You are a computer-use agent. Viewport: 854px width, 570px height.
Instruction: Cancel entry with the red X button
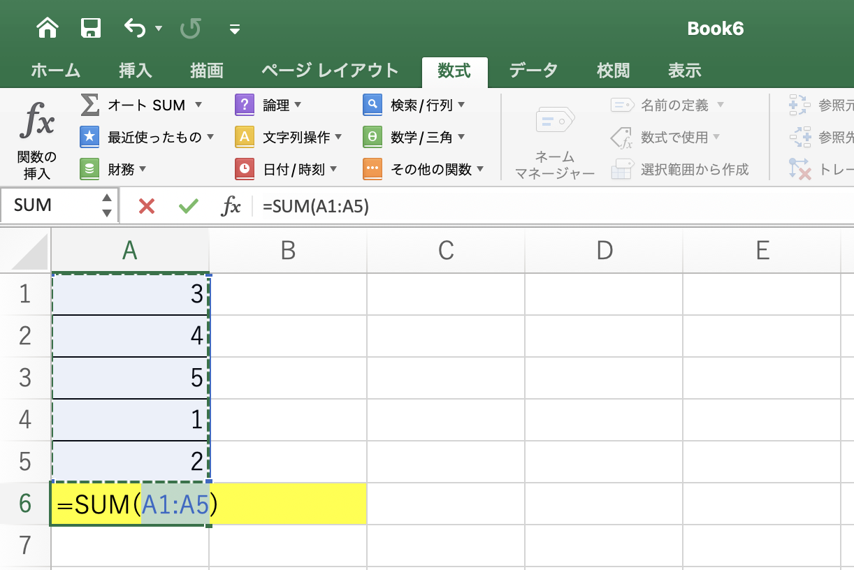coord(147,205)
